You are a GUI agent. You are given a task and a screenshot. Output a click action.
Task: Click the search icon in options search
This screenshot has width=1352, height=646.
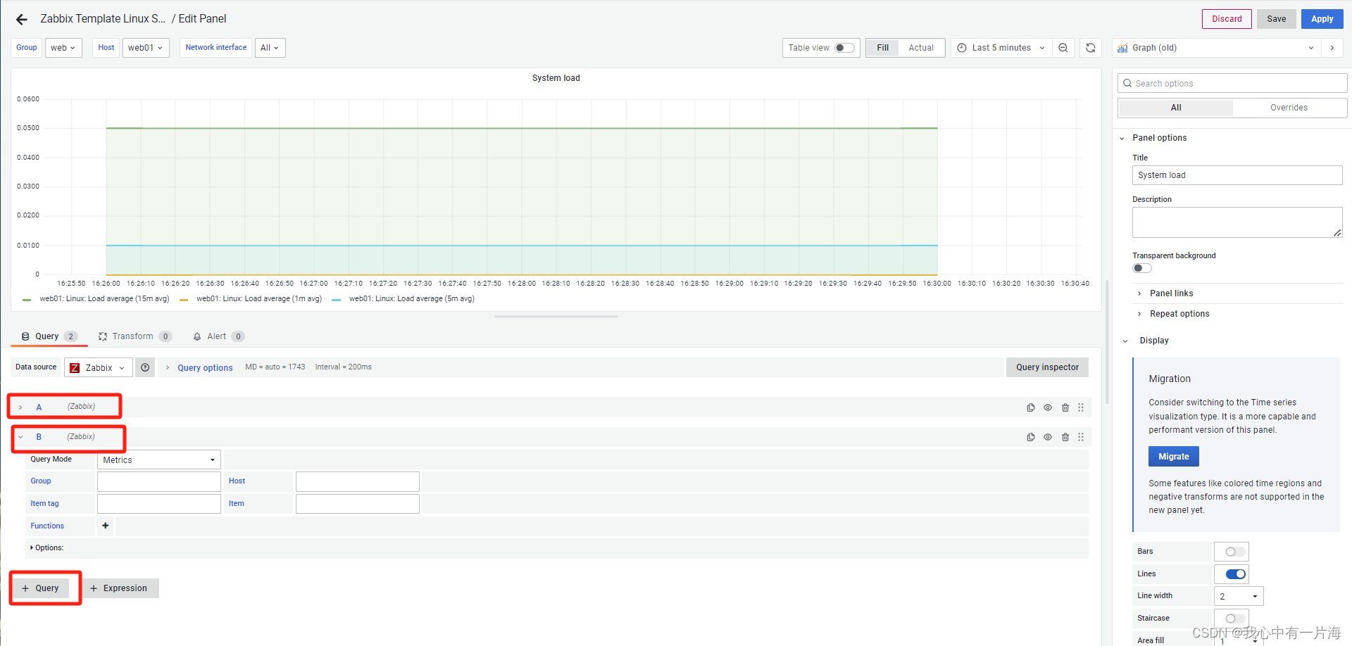tap(1127, 84)
